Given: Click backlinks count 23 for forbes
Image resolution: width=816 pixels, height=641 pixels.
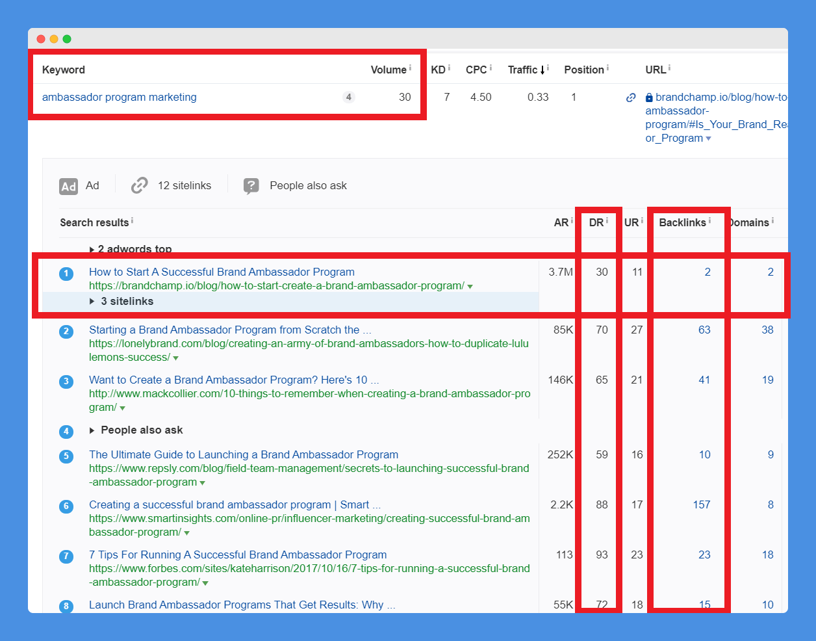Looking at the screenshot, I should point(704,555).
